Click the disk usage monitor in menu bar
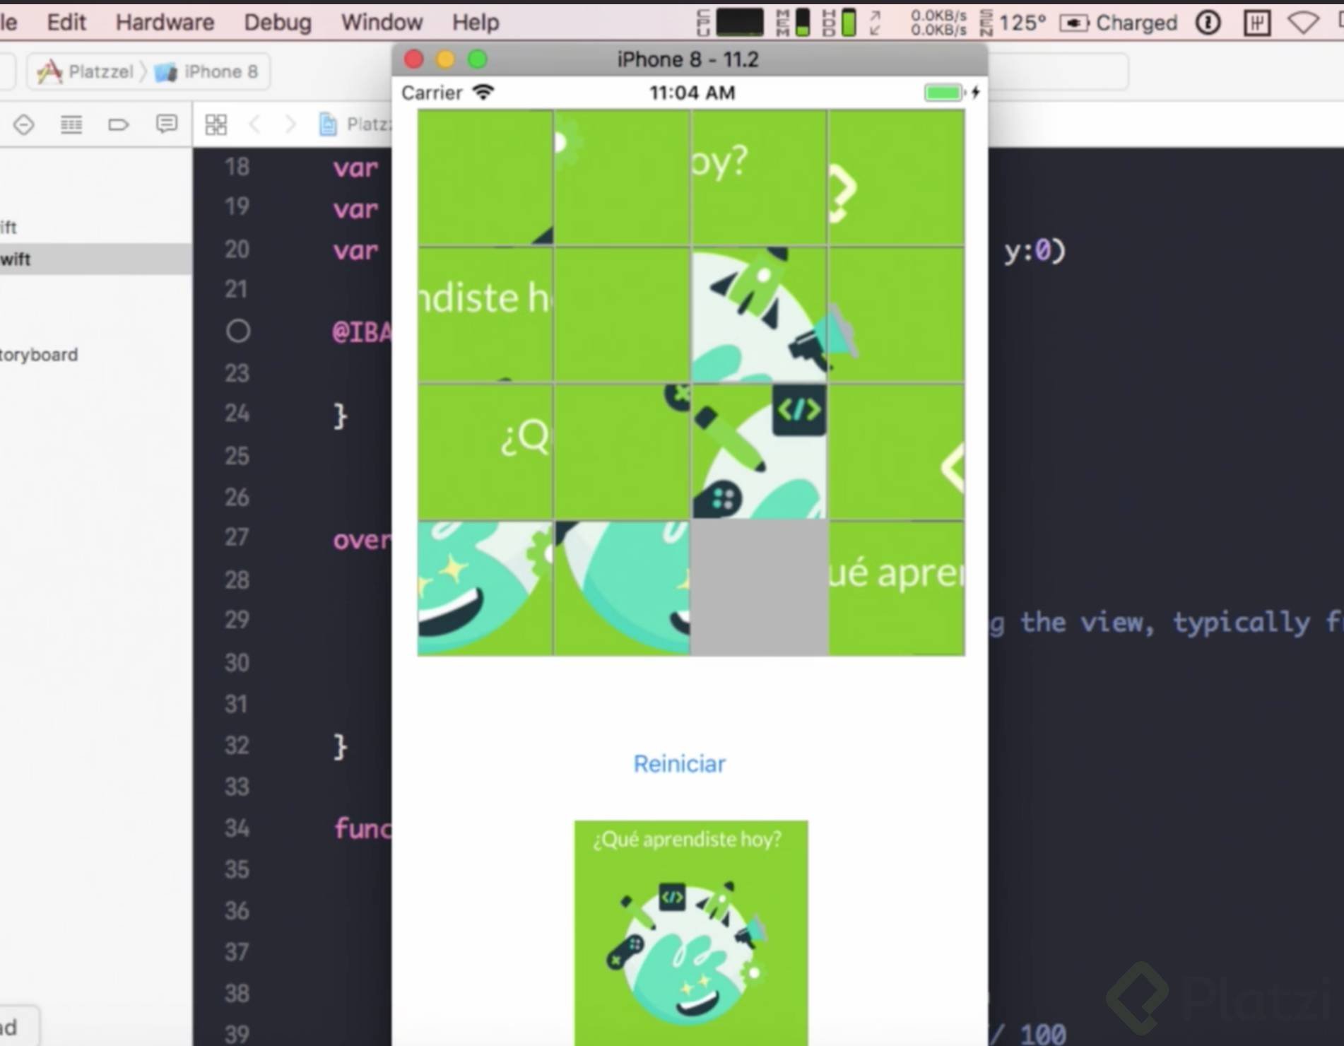This screenshot has width=1344, height=1046. coord(839,23)
